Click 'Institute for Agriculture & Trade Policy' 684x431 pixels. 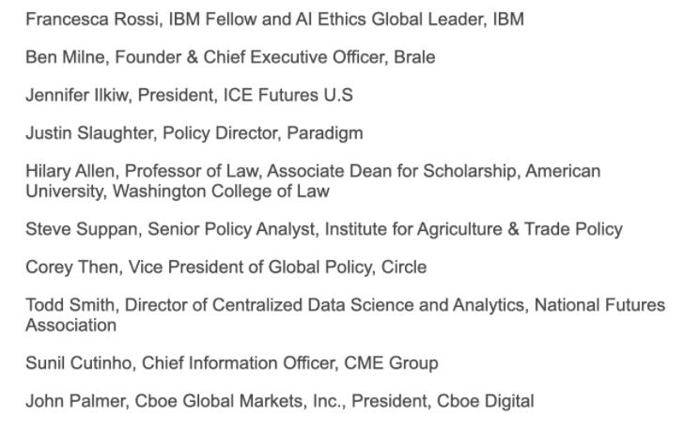474,230
